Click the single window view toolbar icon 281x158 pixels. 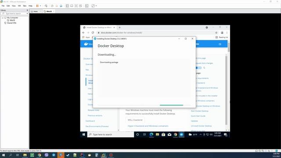click(x=72, y=6)
